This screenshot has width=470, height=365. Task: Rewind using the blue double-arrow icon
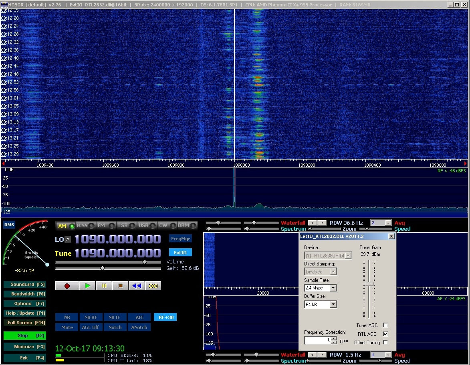137,286
